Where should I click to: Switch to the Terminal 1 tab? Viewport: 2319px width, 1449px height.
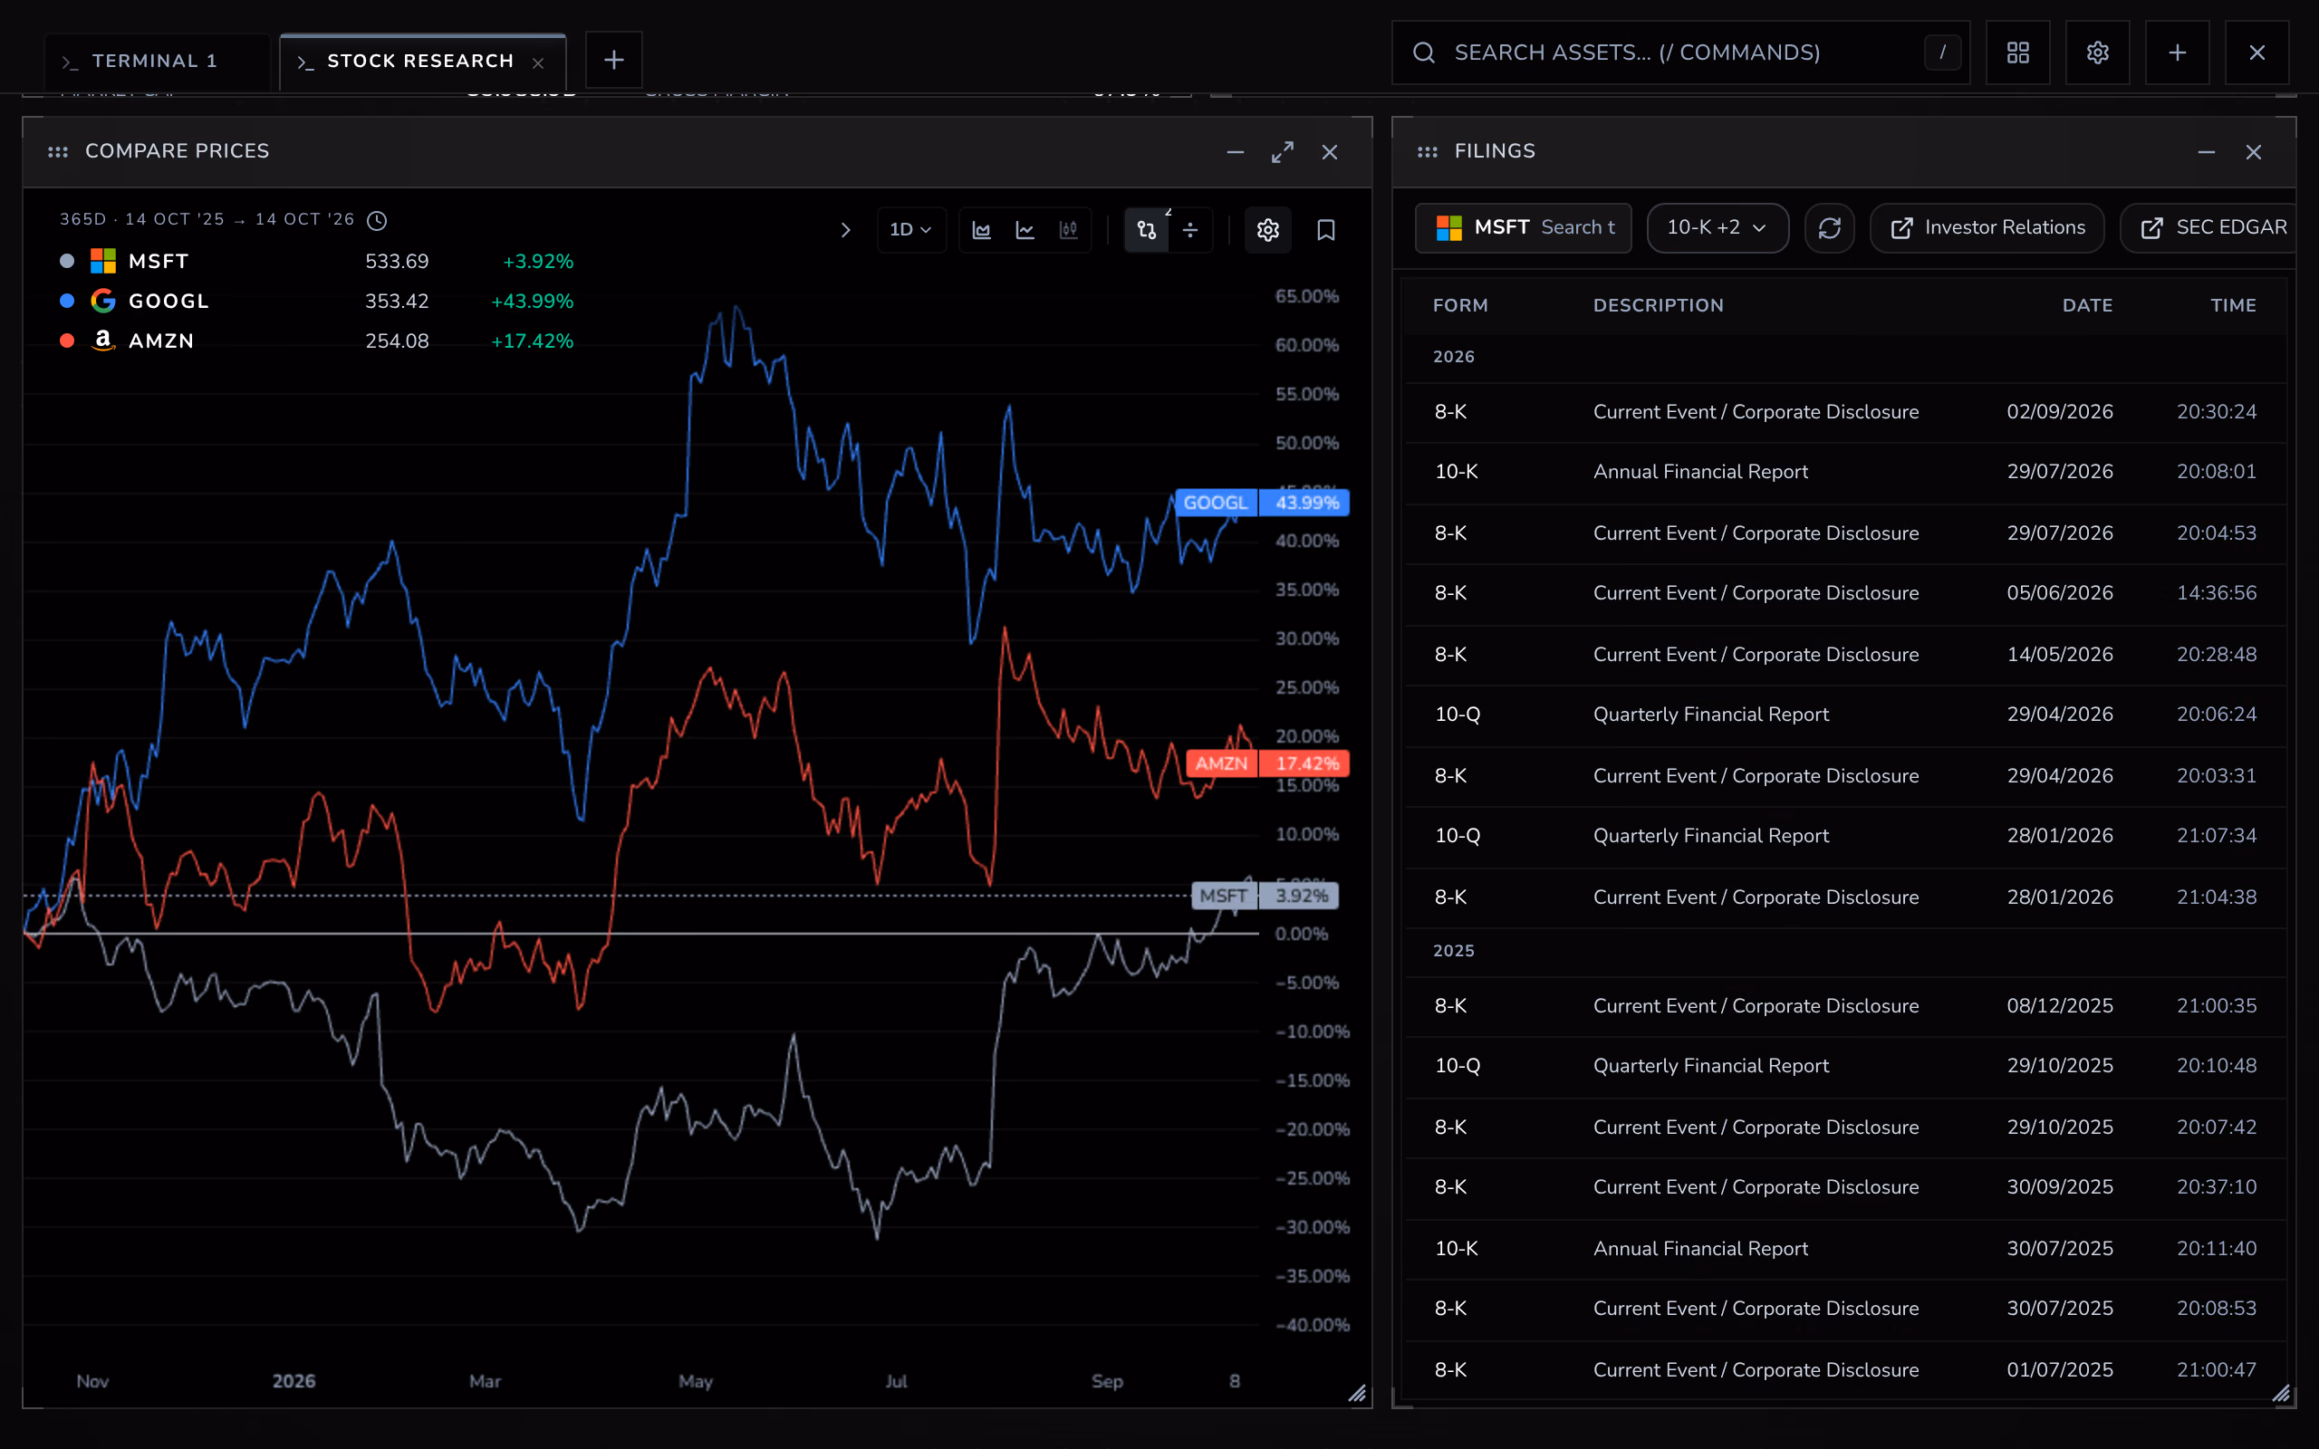(156, 62)
